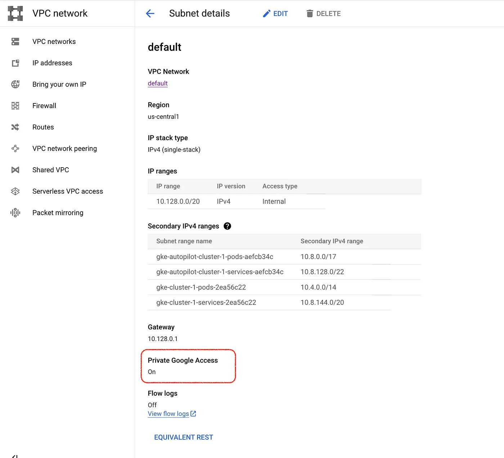The image size is (504, 458).
Task: Click the Routes sidebar icon
Action: click(x=15, y=127)
